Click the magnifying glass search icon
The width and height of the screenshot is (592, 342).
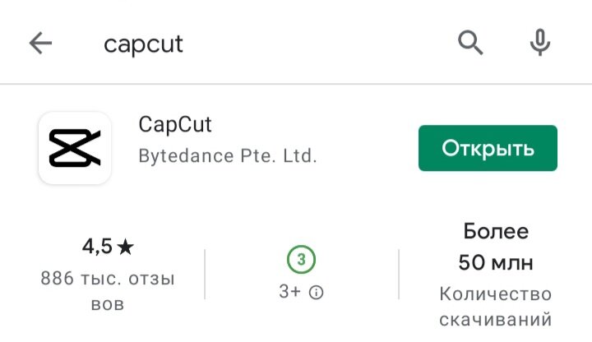[x=470, y=43]
